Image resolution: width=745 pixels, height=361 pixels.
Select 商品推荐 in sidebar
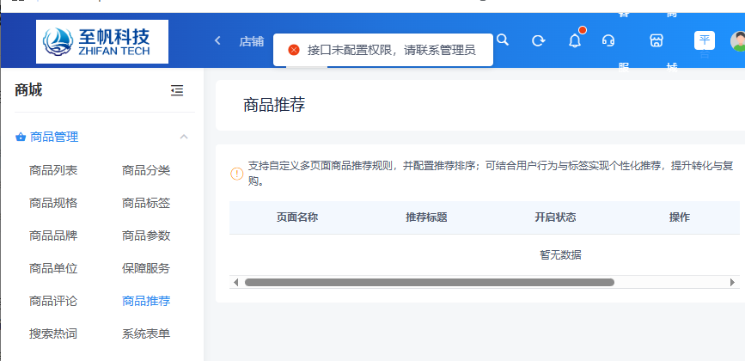click(146, 301)
